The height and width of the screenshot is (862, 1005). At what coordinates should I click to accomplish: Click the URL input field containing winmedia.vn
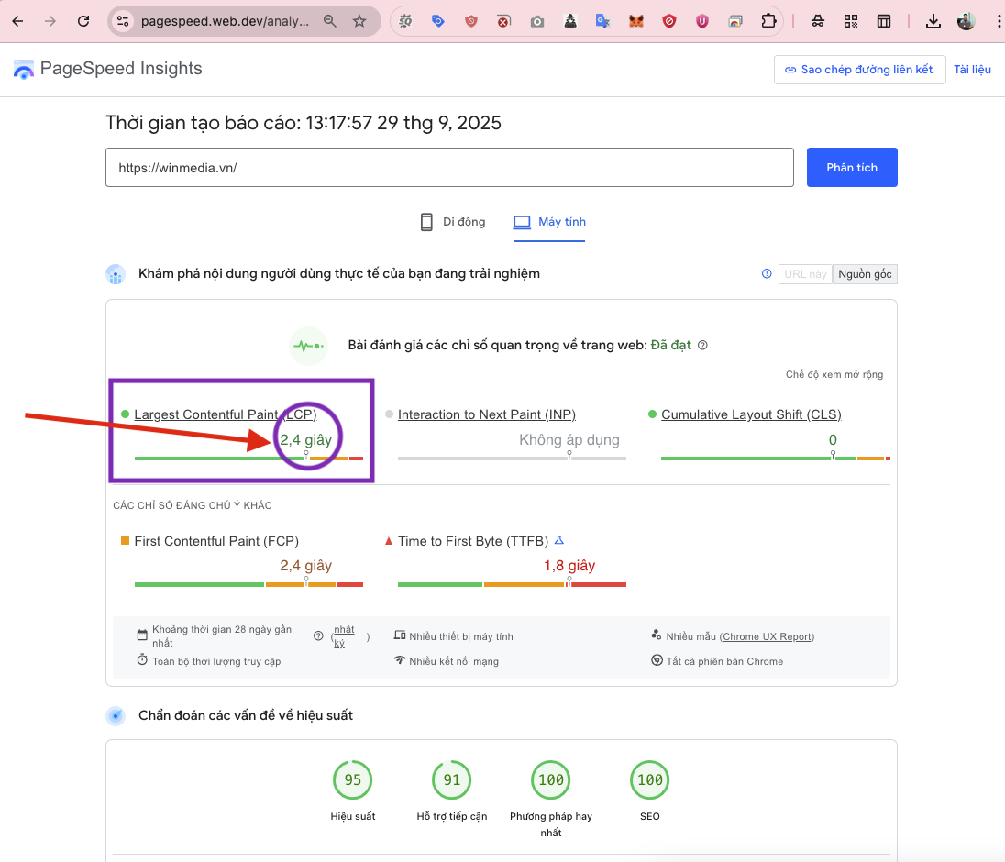click(x=449, y=168)
